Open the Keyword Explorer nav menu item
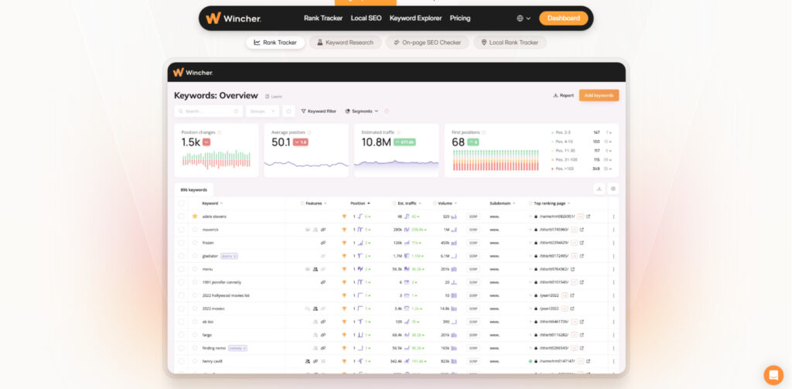The height and width of the screenshot is (389, 792). coord(415,19)
